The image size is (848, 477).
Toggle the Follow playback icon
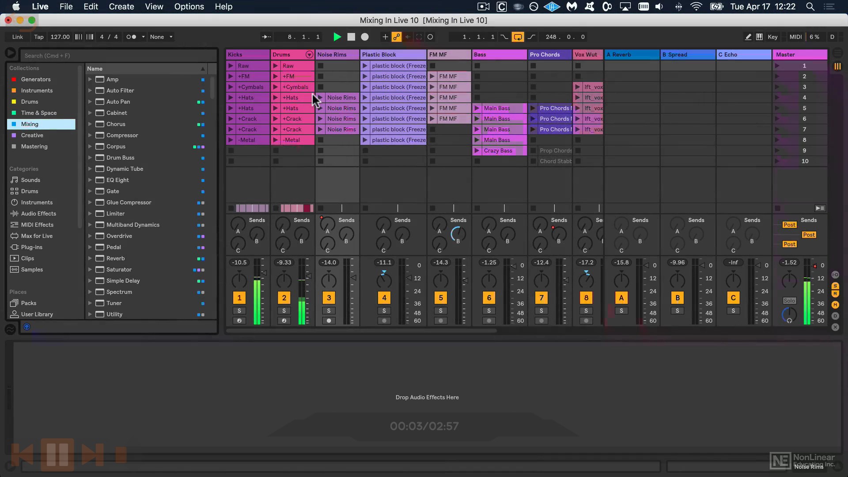266,37
